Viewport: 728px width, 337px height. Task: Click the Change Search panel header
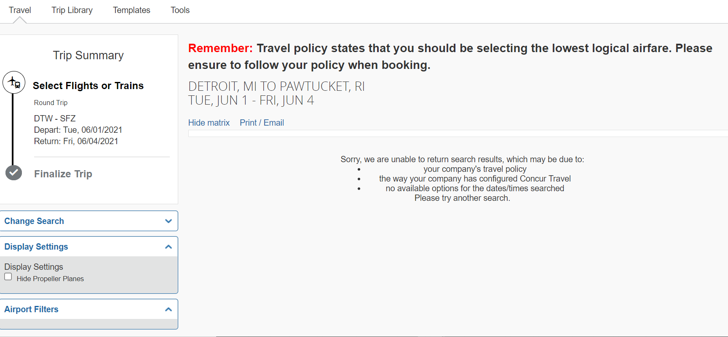coord(89,221)
